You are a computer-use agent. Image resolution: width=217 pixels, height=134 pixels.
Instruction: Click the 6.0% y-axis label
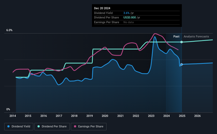9,30
